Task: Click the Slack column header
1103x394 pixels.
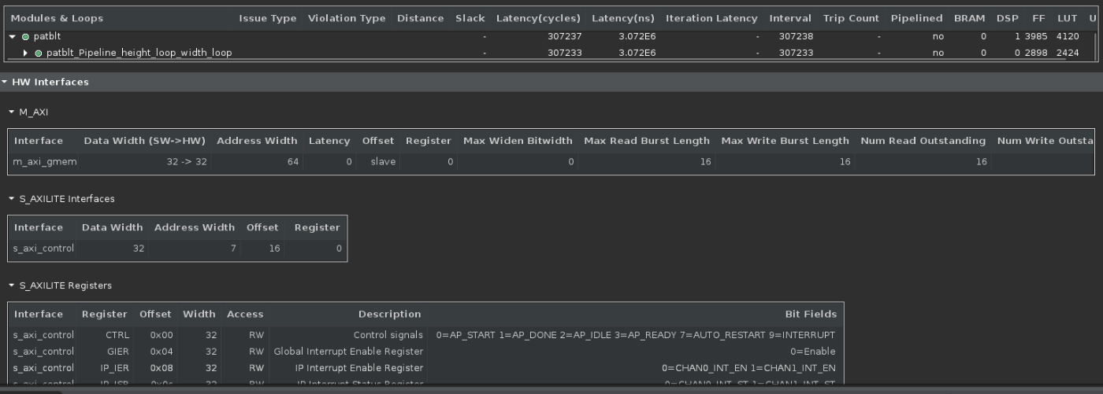Action: point(470,18)
